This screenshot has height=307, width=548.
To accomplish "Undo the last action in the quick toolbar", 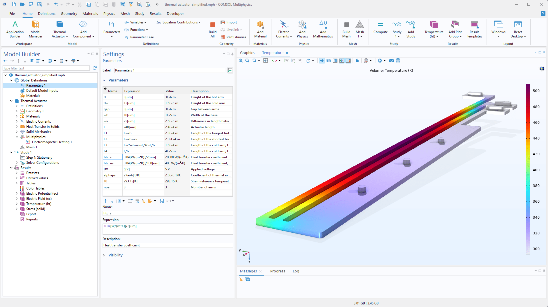I will pyautogui.click(x=56, y=4).
